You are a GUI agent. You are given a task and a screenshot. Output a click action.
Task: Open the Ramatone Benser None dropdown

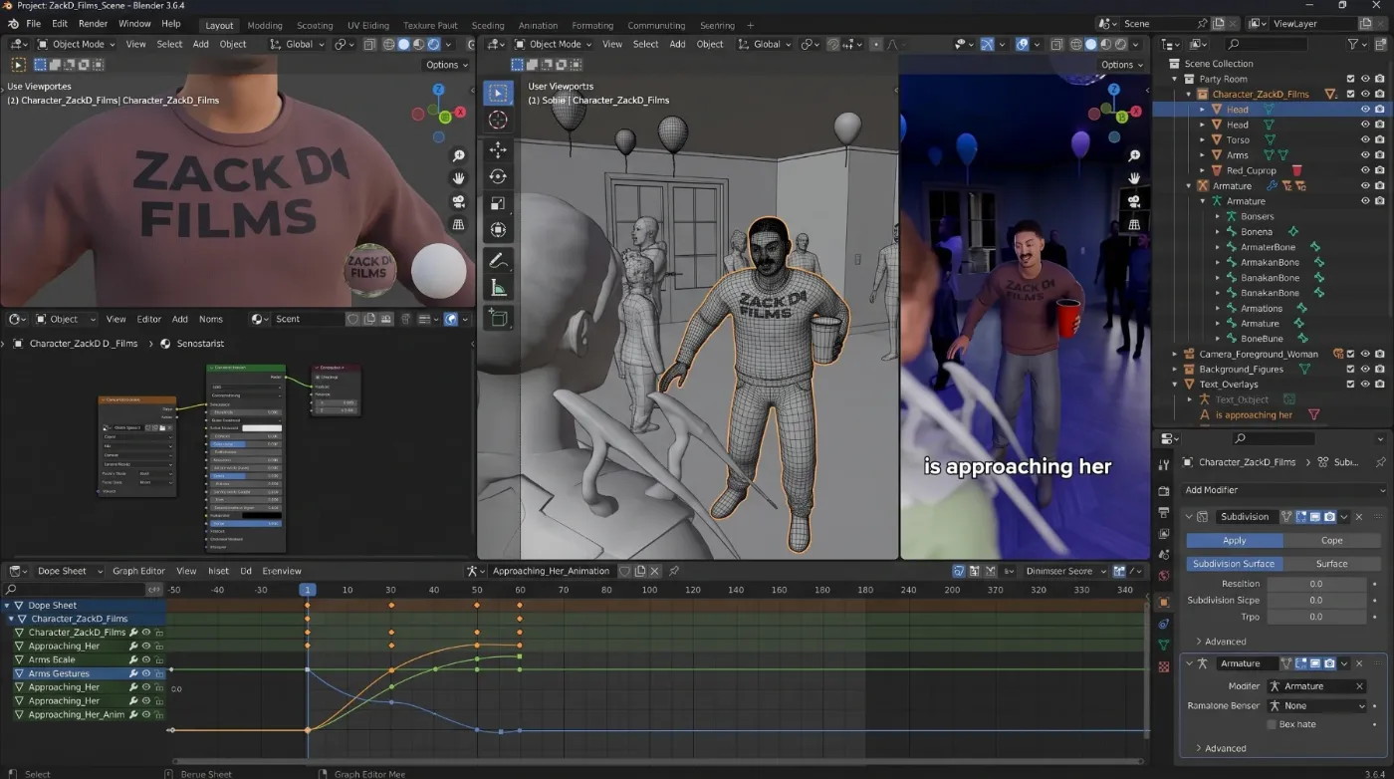tap(1317, 705)
